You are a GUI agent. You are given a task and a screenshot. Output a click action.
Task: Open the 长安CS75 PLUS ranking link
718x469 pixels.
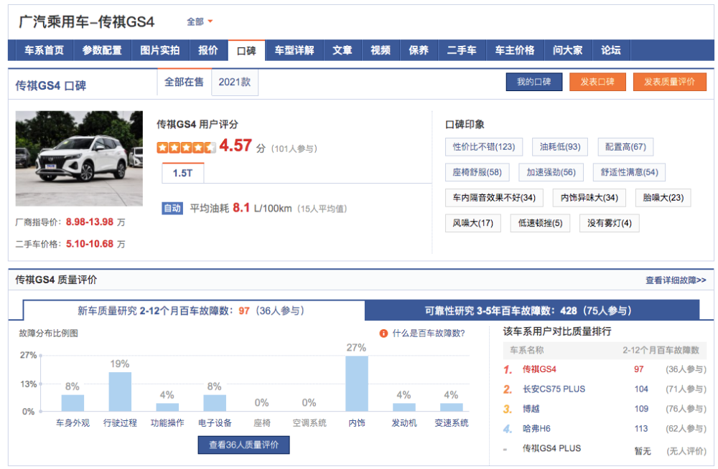point(554,389)
